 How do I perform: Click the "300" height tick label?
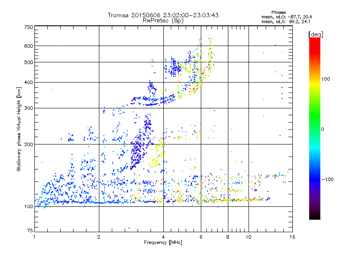click(28, 108)
